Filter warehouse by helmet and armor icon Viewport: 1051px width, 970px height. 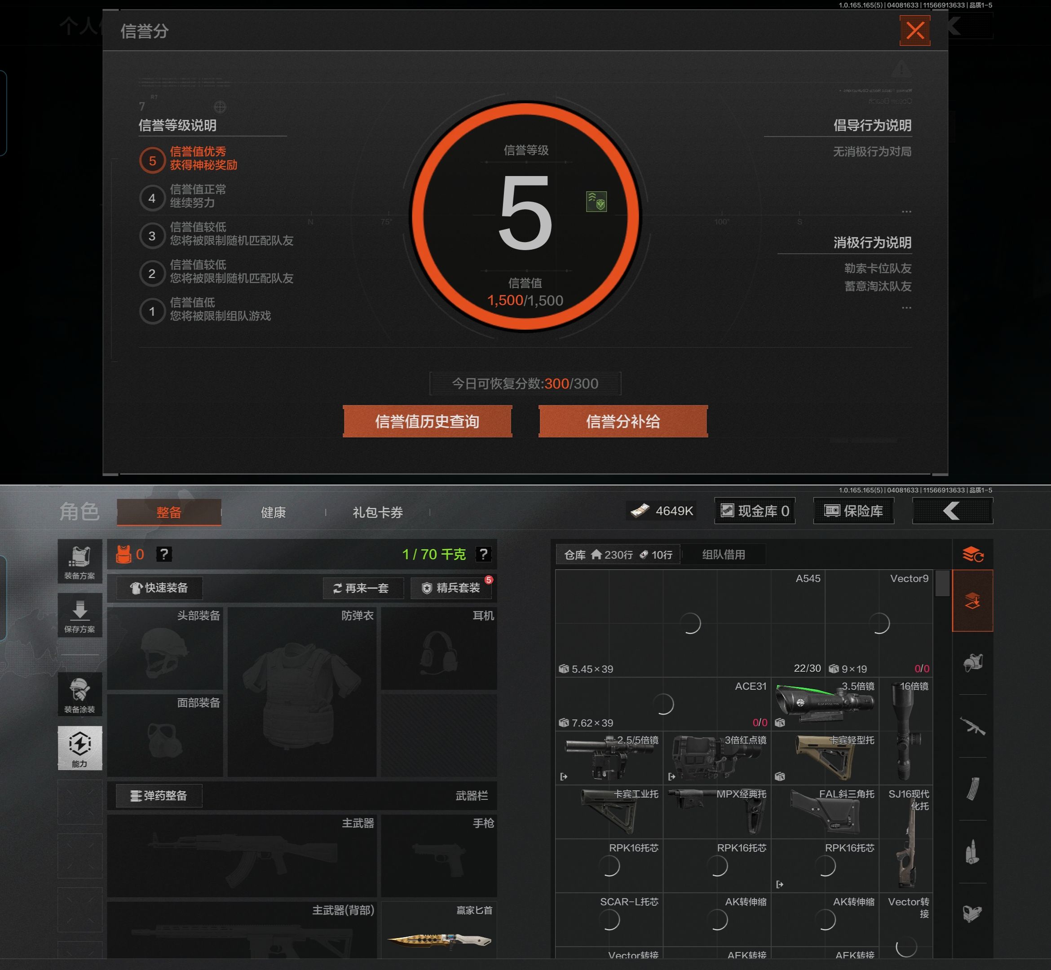972,663
